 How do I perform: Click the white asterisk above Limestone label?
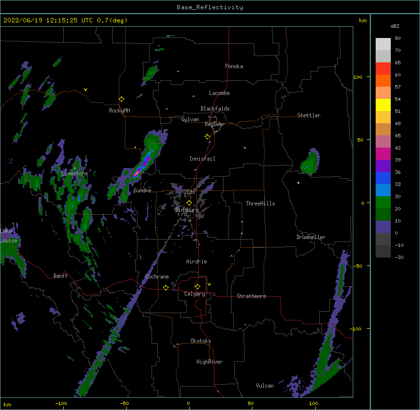[x=75, y=168]
